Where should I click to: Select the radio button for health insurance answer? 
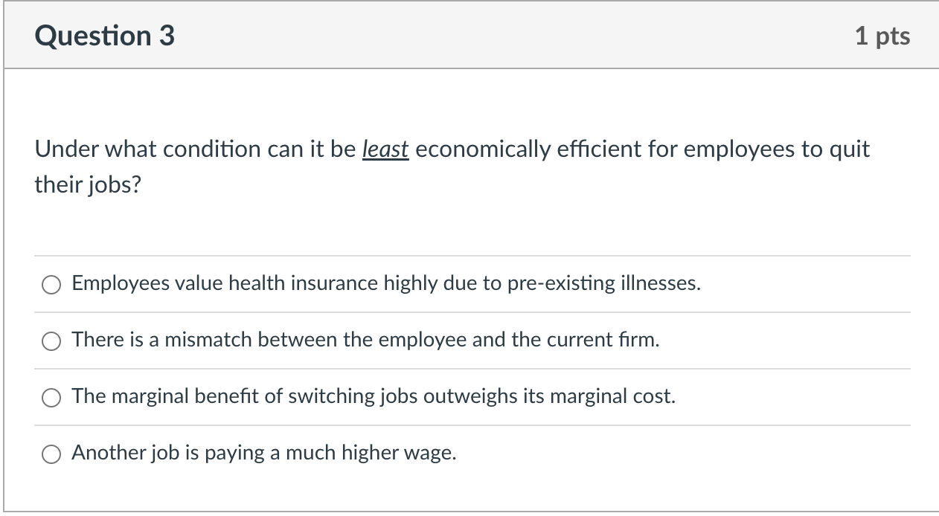(51, 285)
